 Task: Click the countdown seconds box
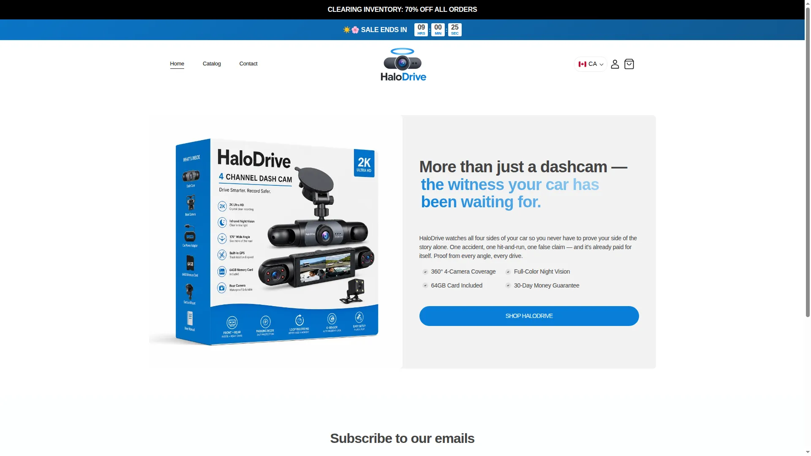tap(455, 30)
